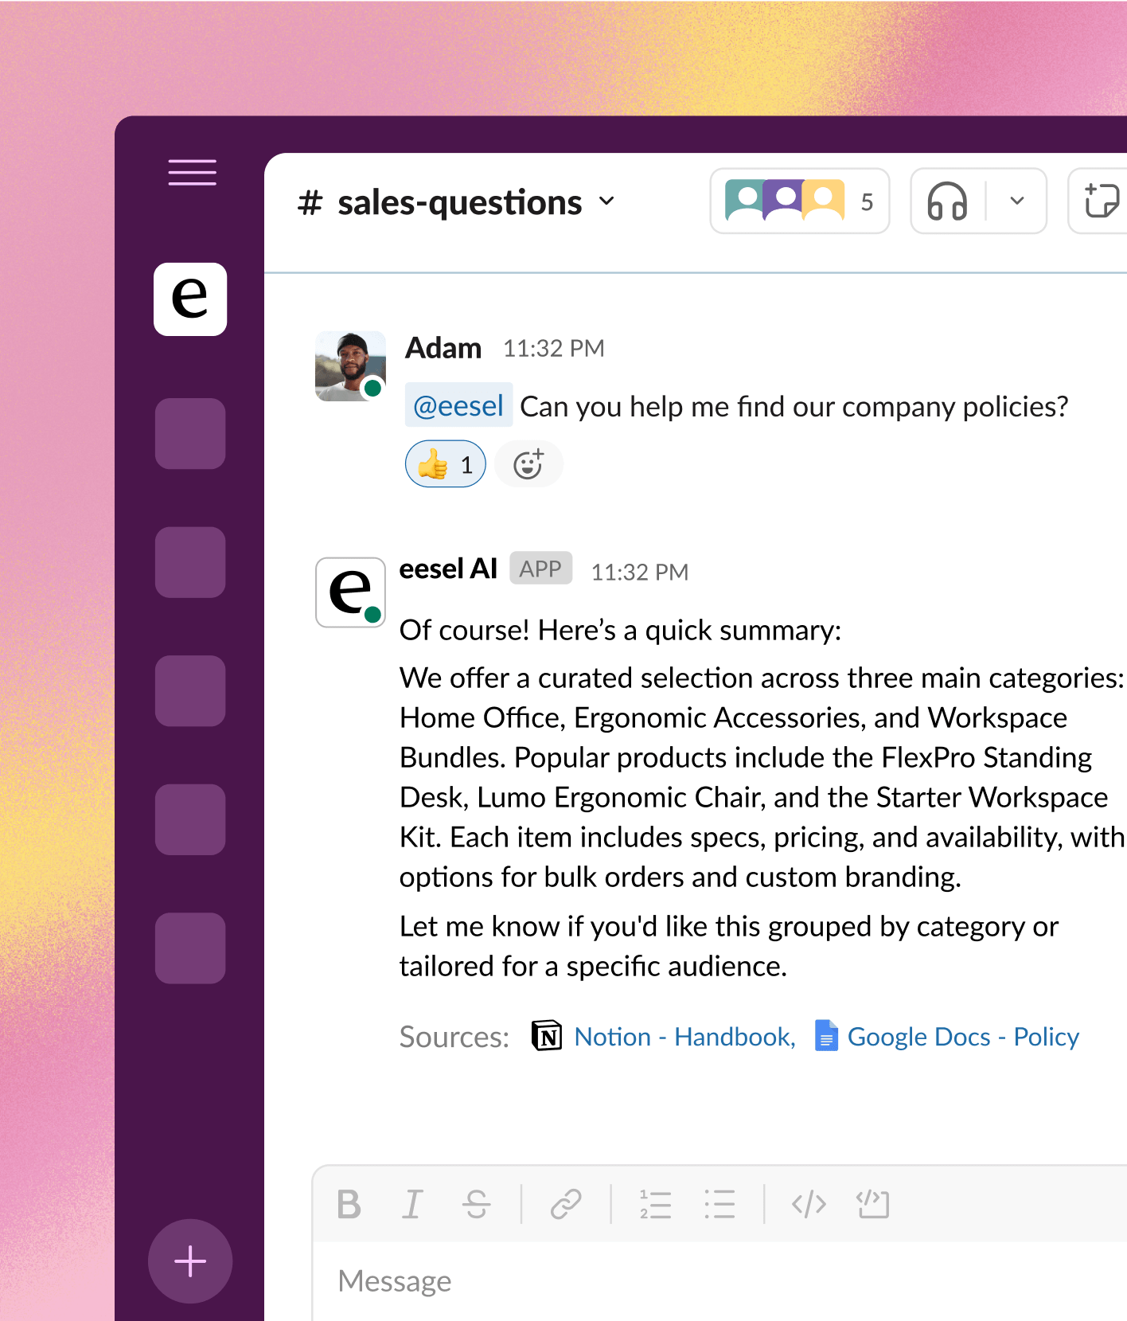Image resolution: width=1127 pixels, height=1321 pixels.
Task: Open the hamburger menu in sidebar
Action: coord(192,172)
